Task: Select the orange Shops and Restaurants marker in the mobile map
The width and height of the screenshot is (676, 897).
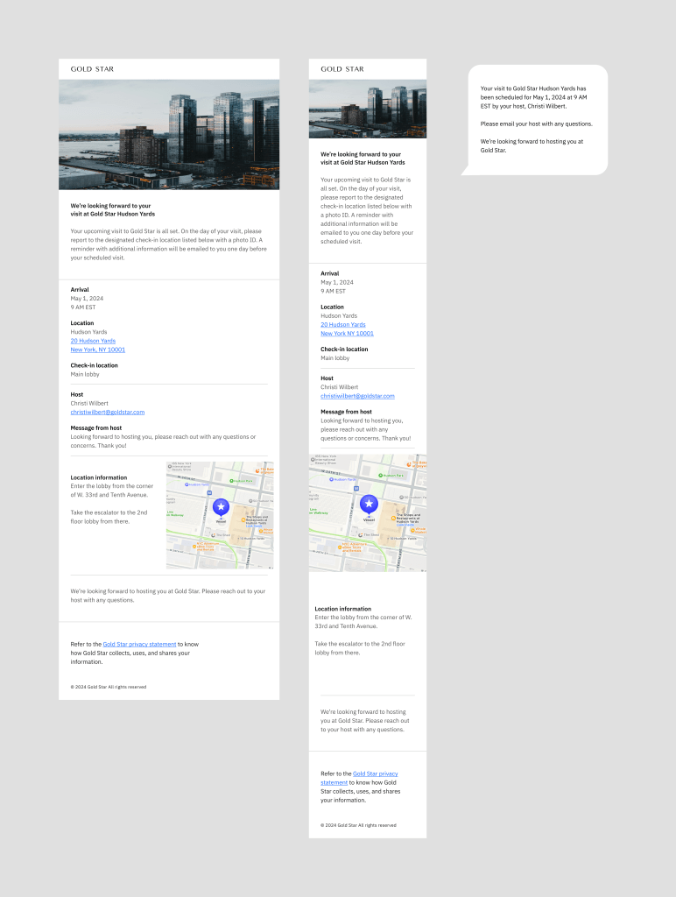Action: (x=391, y=519)
